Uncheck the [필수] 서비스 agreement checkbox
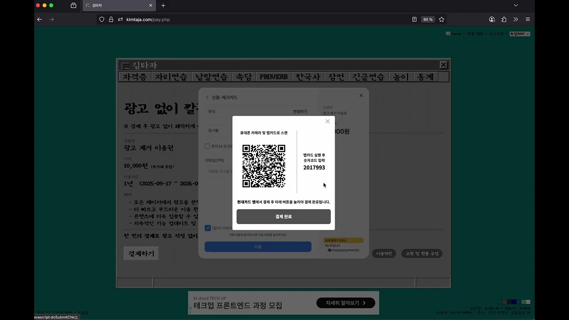The height and width of the screenshot is (320, 569). tap(208, 228)
